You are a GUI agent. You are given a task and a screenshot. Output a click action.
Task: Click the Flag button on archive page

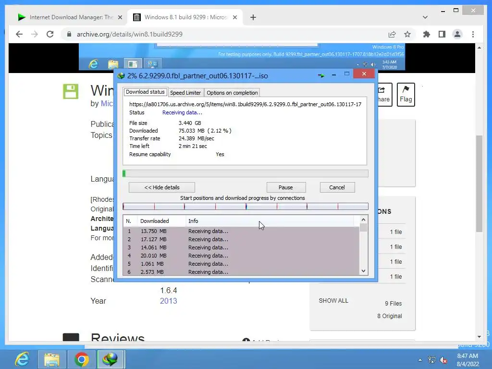(406, 95)
